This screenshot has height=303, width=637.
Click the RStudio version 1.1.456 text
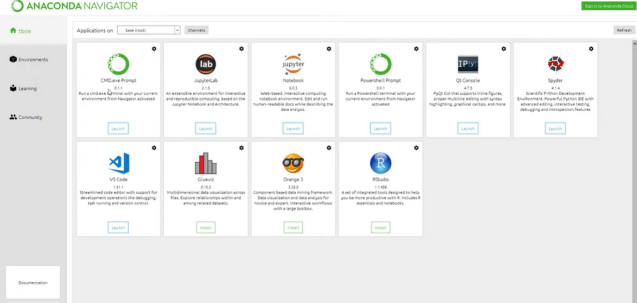[380, 187]
